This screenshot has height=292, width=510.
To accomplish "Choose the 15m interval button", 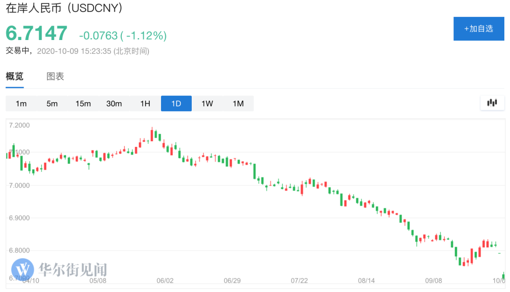I will tap(83, 104).
